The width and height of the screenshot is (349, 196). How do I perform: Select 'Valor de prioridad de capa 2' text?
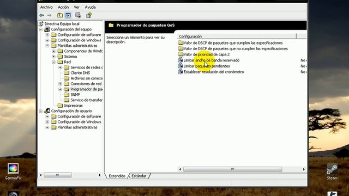coord(206,54)
